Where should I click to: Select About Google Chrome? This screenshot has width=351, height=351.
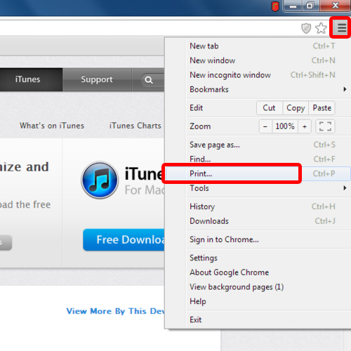pos(269,272)
